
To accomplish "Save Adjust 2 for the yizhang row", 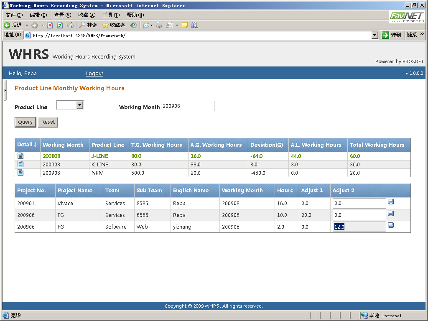I will 391,225.
